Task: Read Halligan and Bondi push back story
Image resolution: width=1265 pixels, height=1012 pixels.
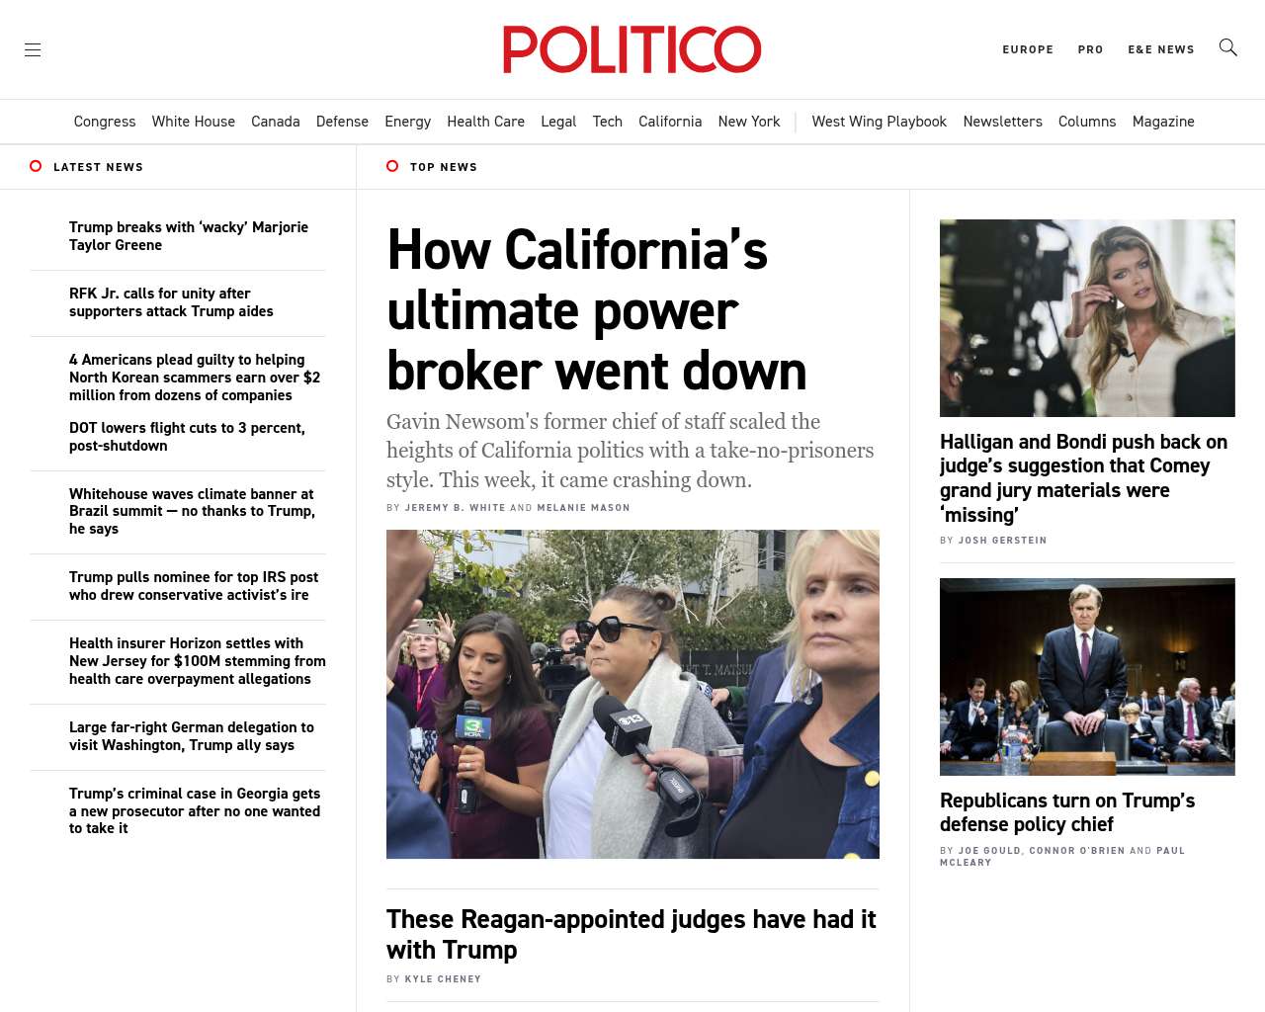Action: [1083, 478]
